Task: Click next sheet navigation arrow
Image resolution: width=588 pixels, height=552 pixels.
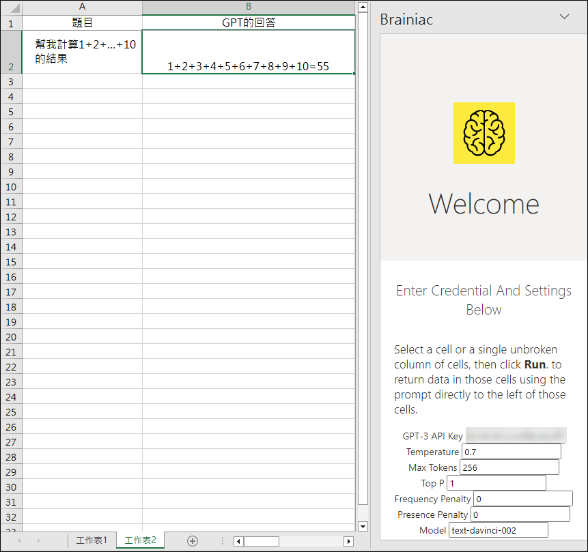Action: (38, 540)
